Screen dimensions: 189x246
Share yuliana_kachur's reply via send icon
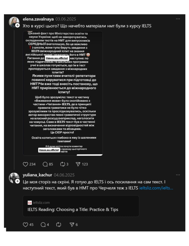pyautogui.click(x=72, y=225)
